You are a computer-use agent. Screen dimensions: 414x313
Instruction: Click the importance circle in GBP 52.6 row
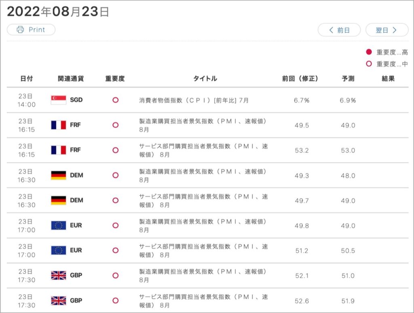[x=115, y=300]
